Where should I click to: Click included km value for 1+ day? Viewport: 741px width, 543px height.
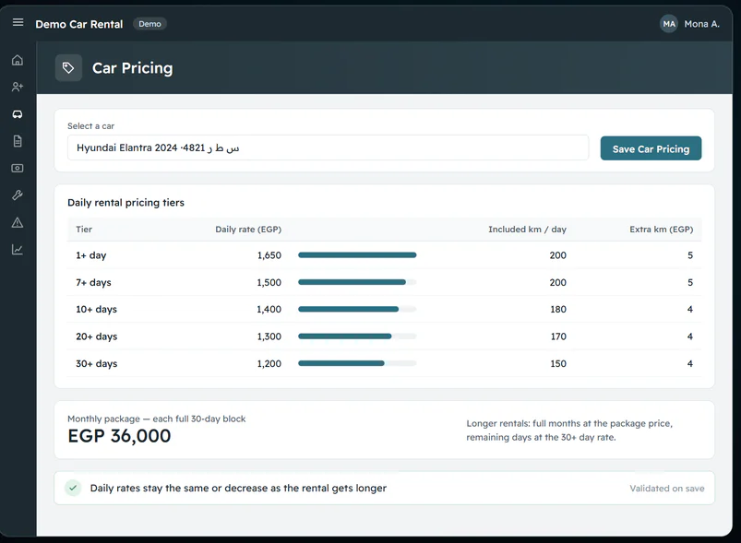(558, 255)
